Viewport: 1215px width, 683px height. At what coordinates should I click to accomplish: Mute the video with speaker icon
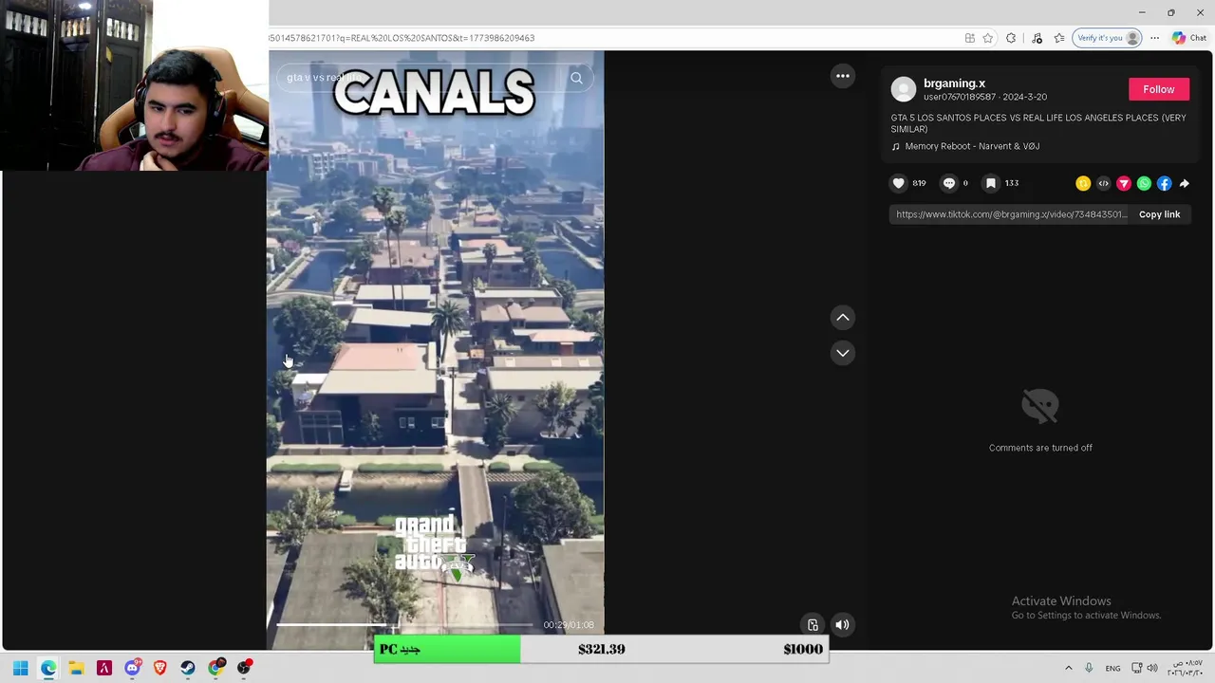842,624
